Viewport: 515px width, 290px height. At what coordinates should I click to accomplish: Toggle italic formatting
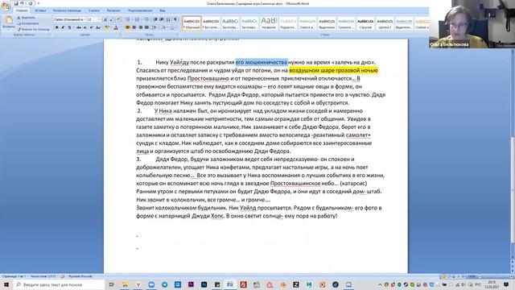[x=63, y=27]
